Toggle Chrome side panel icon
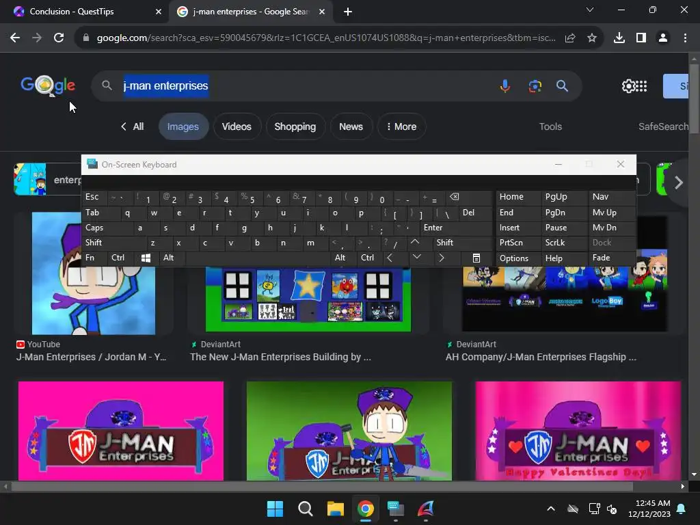 (641, 38)
